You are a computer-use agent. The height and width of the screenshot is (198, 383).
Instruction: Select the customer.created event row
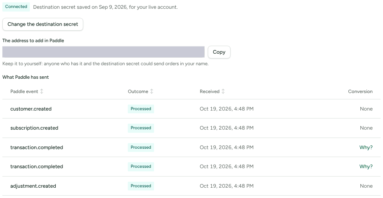pyautogui.click(x=191, y=109)
